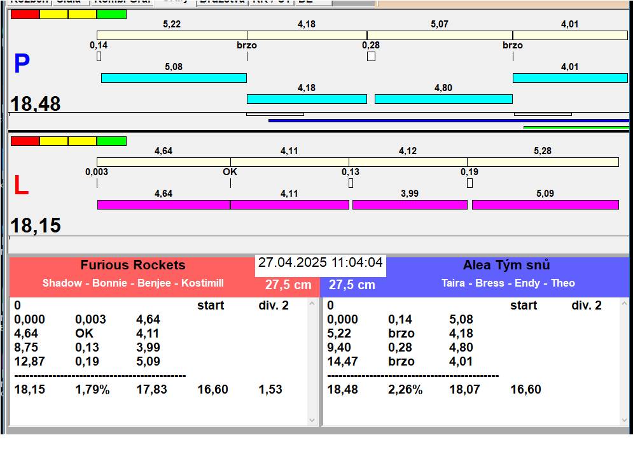
Task: Click the 27.04.2025 11:04:04 timestamp box
Action: [321, 263]
